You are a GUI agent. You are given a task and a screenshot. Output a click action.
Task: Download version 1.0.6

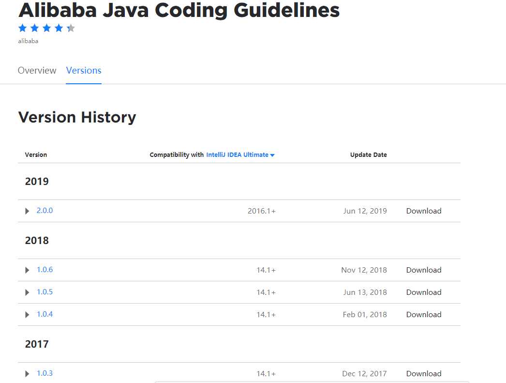click(x=424, y=270)
